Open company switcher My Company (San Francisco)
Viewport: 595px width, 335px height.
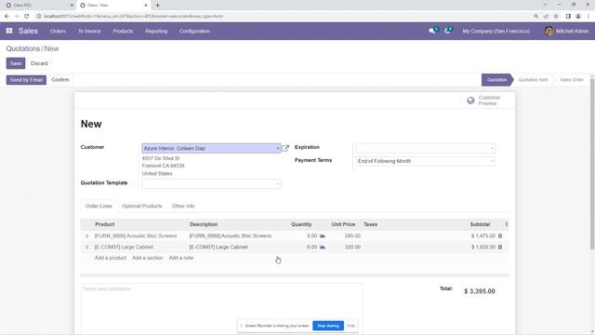[496, 31]
